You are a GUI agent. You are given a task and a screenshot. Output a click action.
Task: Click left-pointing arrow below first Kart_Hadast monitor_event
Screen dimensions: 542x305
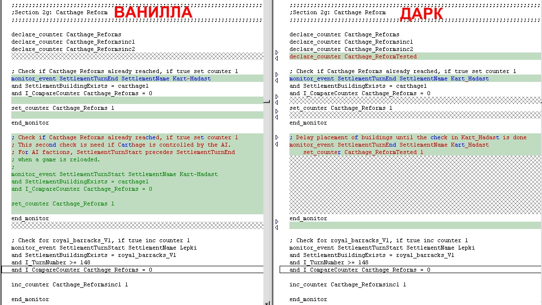(277, 81)
